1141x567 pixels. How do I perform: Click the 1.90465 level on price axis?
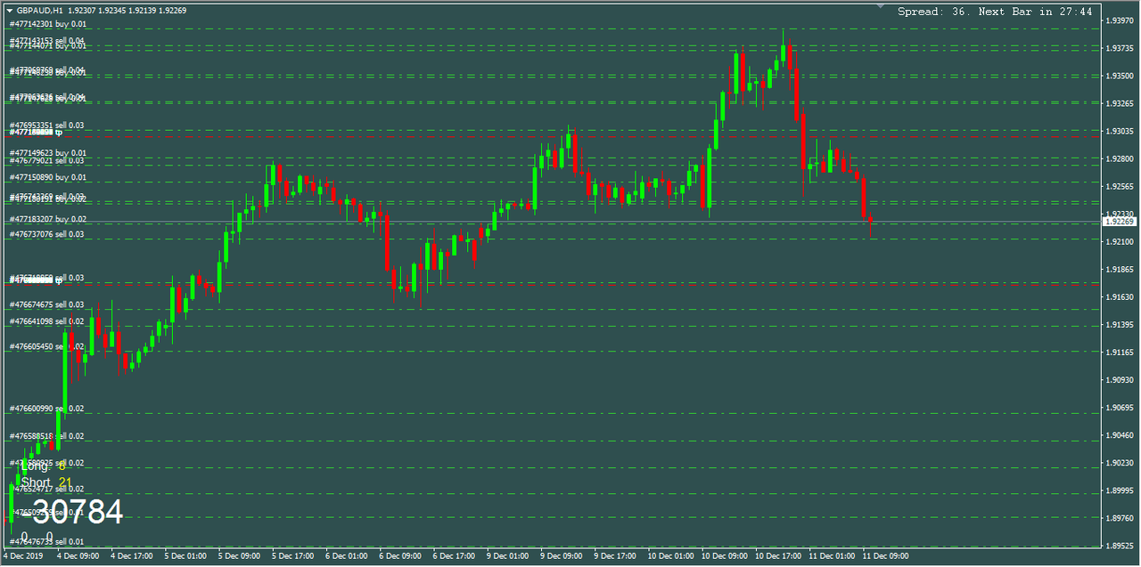point(1118,435)
